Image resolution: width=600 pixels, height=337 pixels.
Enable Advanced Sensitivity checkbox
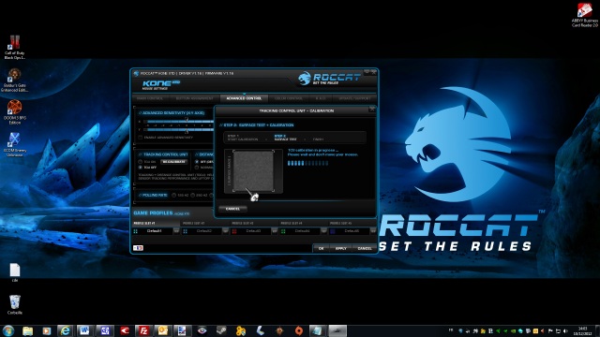click(141, 138)
